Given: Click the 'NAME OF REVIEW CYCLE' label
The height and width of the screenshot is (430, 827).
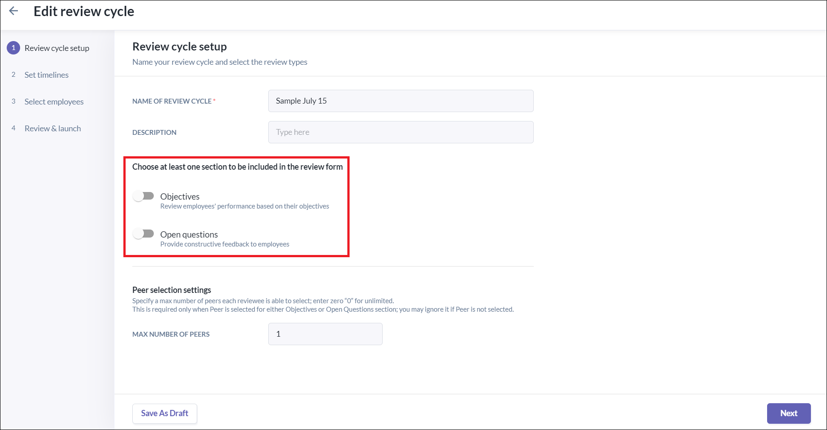Looking at the screenshot, I should (x=172, y=101).
